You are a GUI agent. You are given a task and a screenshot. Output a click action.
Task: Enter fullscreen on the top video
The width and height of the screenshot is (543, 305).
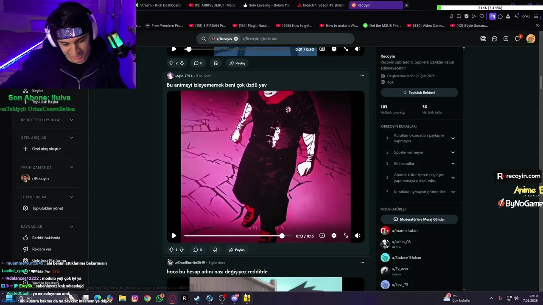click(346, 49)
